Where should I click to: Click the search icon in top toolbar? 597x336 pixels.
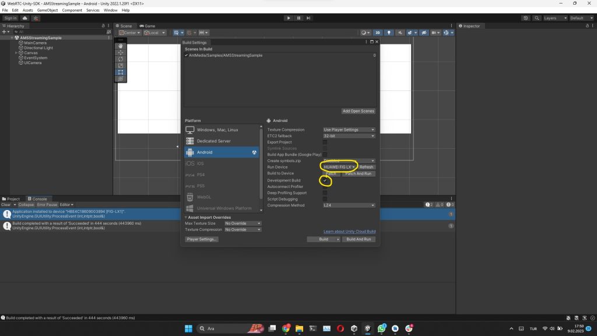537,18
